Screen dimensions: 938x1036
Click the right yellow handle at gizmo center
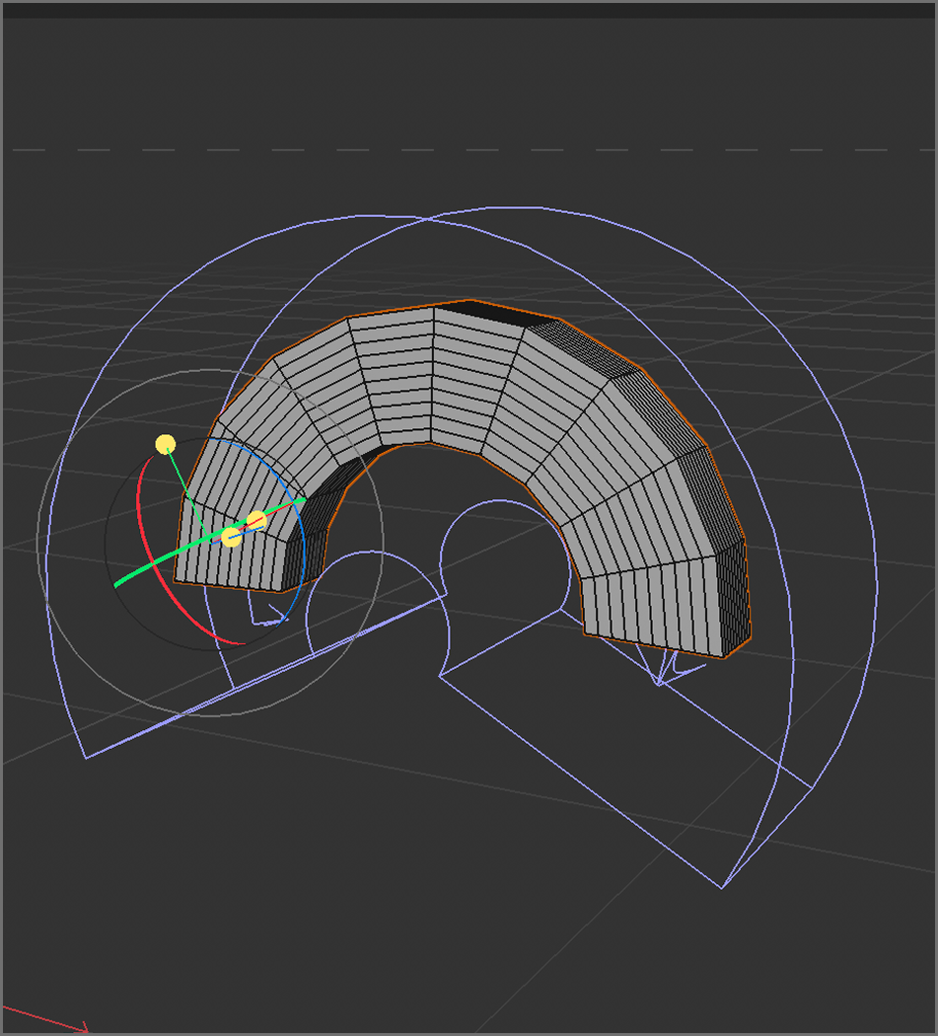pyautogui.click(x=256, y=520)
